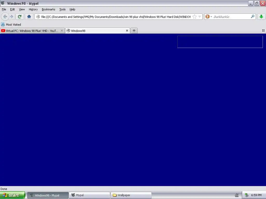Click the search magnifier icon
266x199 pixels.
(x=252, y=16)
